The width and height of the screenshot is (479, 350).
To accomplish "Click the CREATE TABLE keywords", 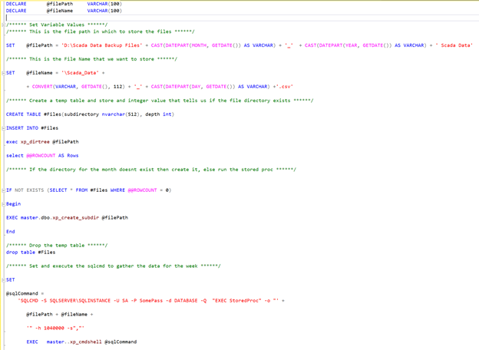I will 24,114.
